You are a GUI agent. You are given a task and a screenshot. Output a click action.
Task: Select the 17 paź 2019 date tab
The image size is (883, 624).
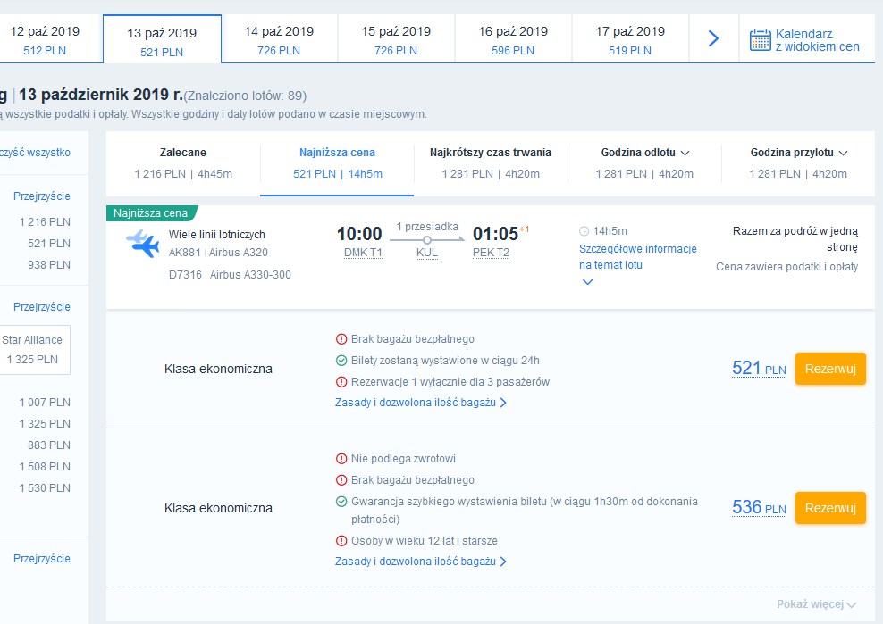point(631,38)
